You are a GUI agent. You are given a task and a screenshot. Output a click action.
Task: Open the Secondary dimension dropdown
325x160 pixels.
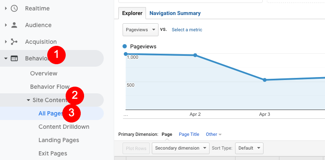181,148
